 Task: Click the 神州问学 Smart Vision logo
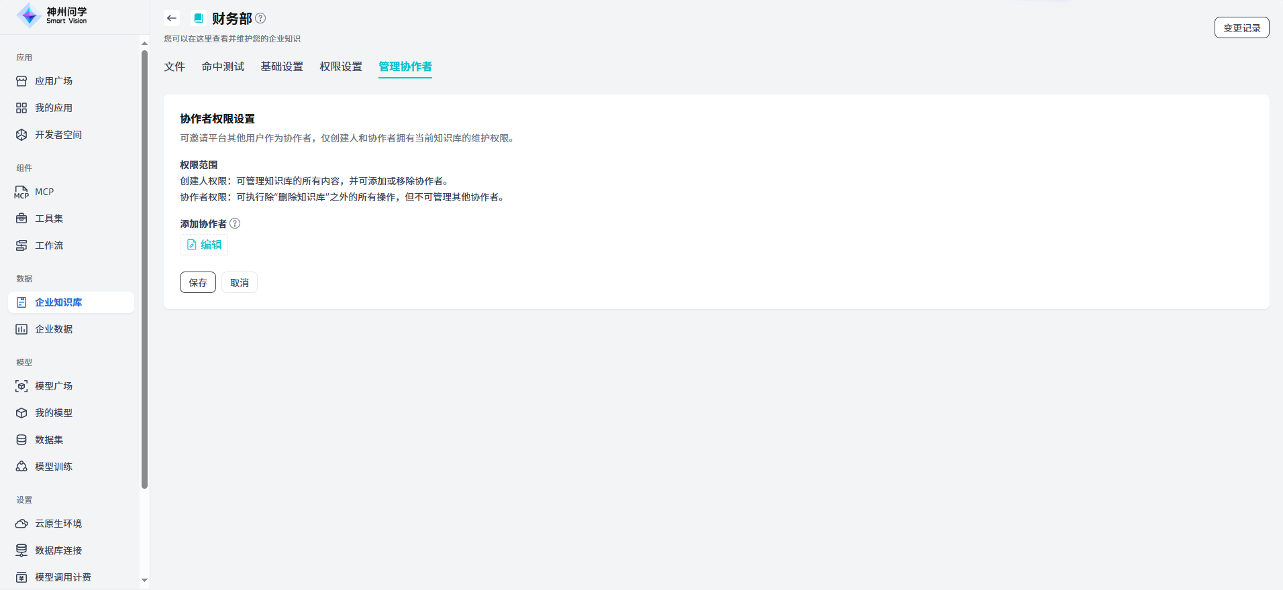click(52, 15)
